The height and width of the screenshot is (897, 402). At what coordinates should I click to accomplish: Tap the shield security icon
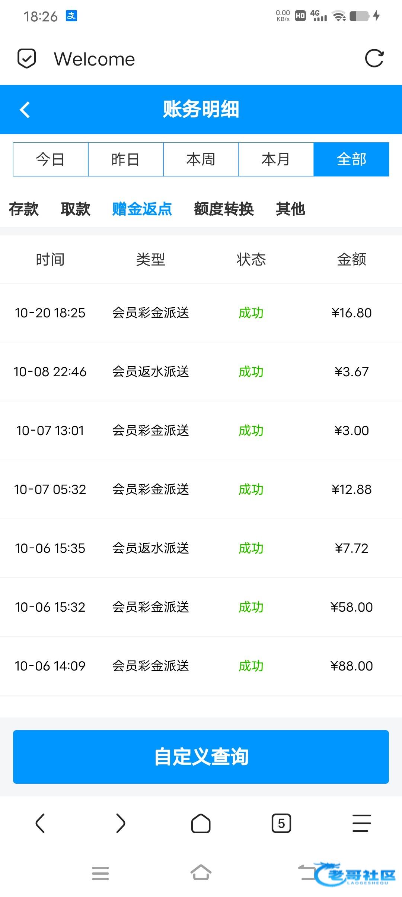pos(27,58)
